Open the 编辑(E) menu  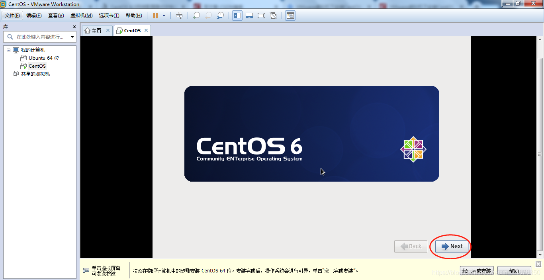pyautogui.click(x=34, y=16)
